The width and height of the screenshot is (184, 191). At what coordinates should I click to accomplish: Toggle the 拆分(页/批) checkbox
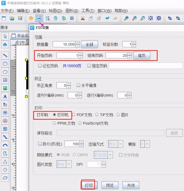[40, 144]
